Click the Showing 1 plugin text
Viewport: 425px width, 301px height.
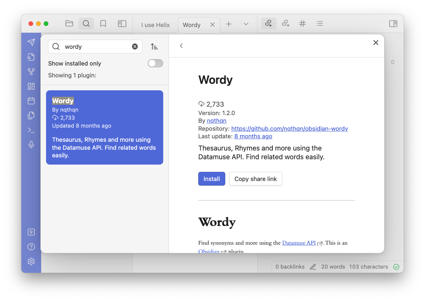click(72, 75)
